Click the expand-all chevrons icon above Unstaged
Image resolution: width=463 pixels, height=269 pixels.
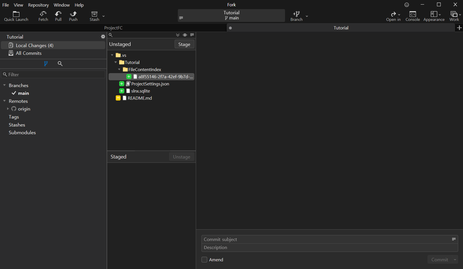[178, 35]
